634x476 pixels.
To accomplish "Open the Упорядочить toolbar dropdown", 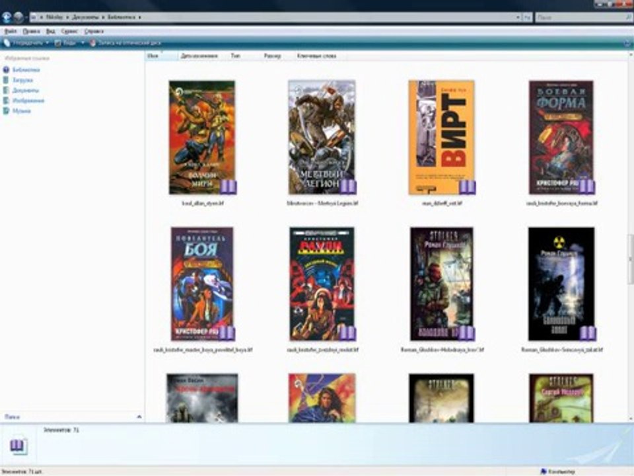I will (26, 43).
